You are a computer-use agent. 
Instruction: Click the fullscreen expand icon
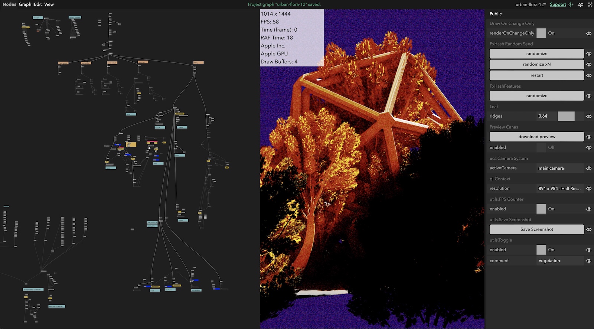pos(590,4)
